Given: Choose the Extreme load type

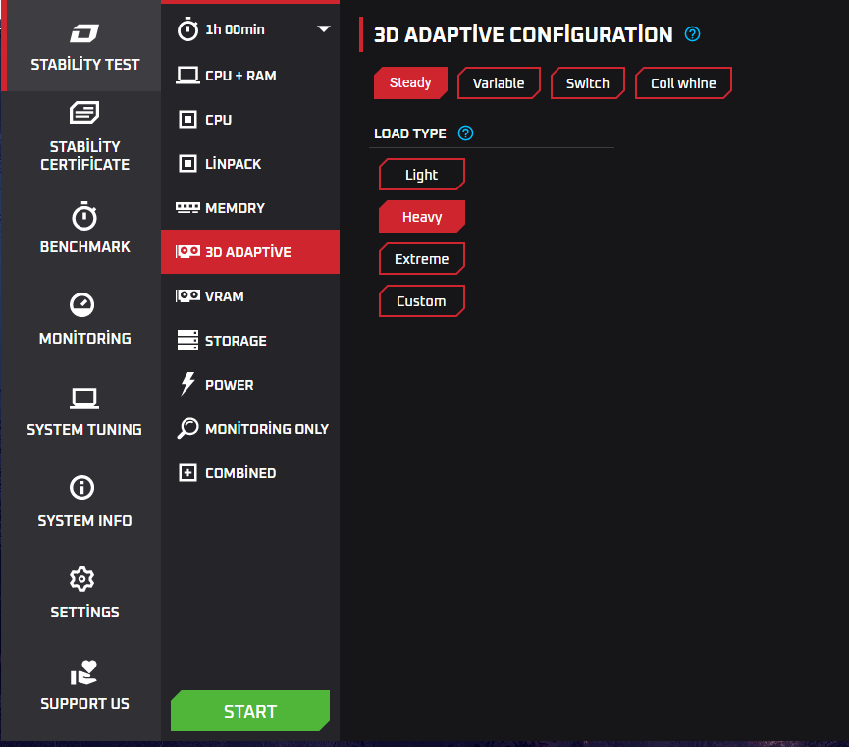Looking at the screenshot, I should pyautogui.click(x=422, y=259).
